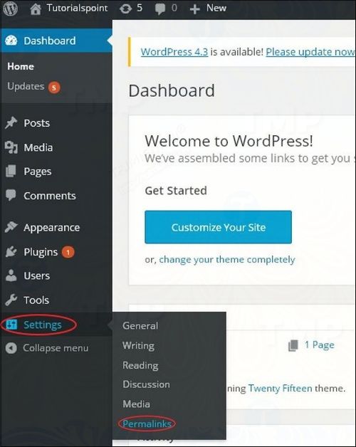Click the Users person icon
Image resolution: width=356 pixels, height=447 pixels.
click(11, 275)
